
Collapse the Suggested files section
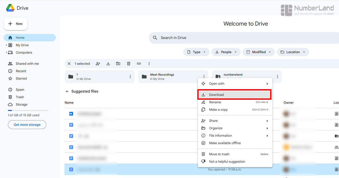[x=67, y=91]
